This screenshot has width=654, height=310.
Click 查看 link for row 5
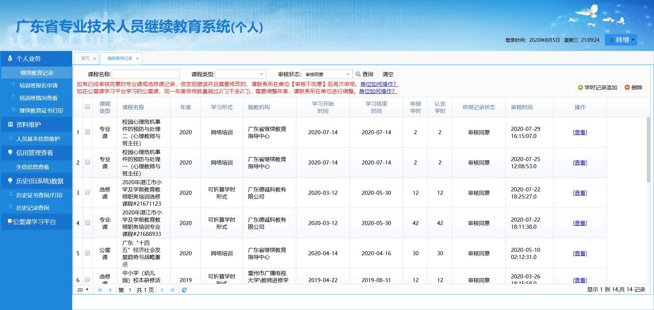pyautogui.click(x=580, y=253)
